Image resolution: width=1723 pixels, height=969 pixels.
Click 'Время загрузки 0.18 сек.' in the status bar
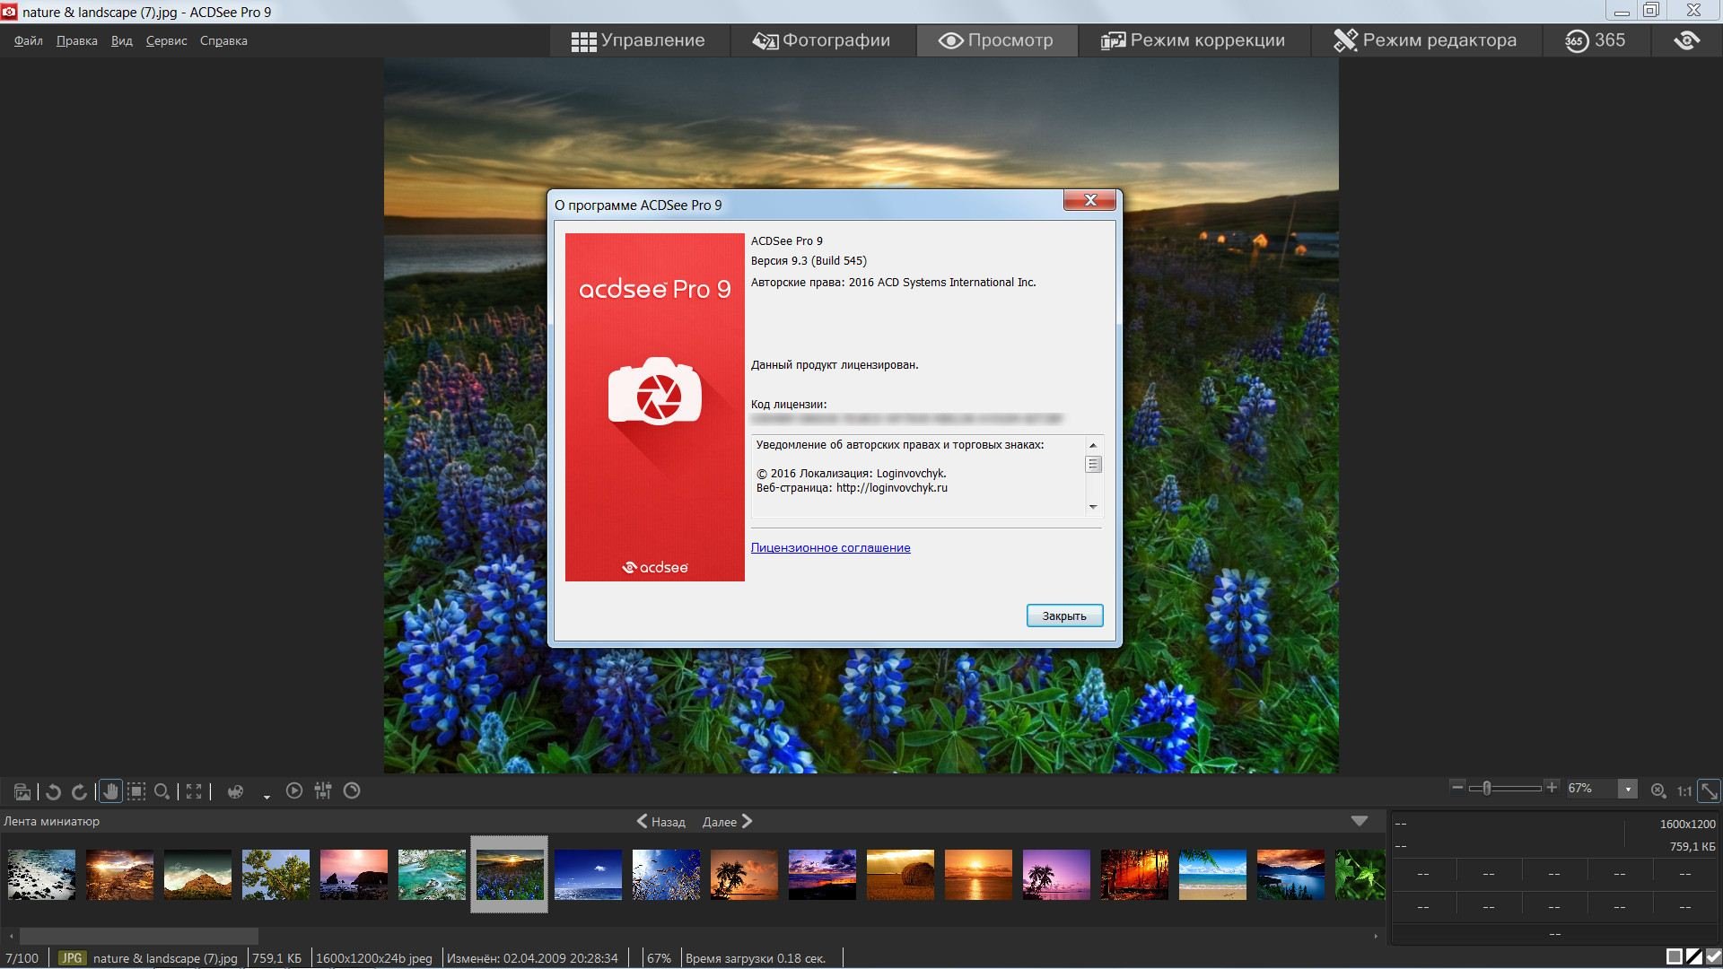coord(756,958)
